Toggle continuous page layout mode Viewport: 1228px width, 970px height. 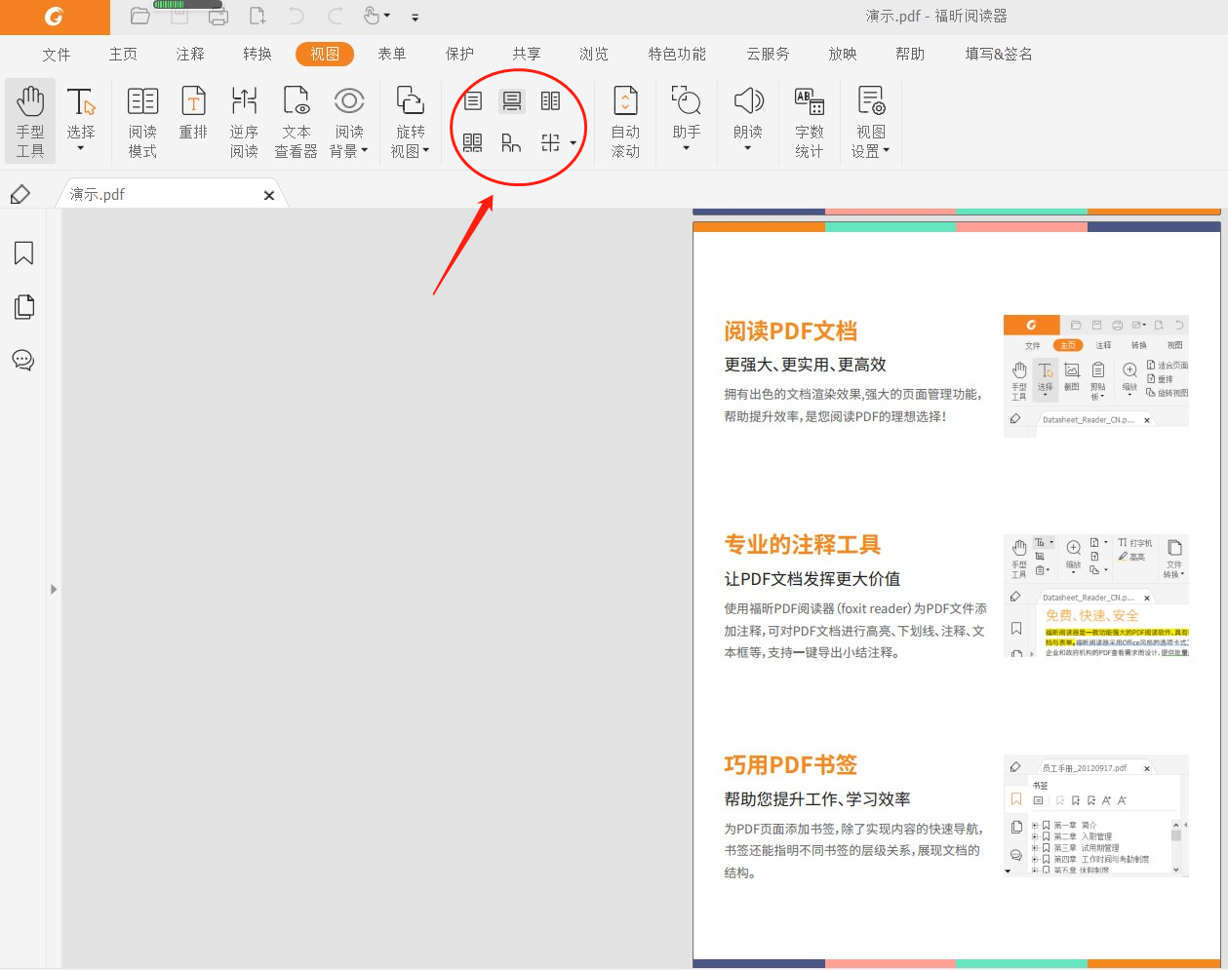(512, 100)
